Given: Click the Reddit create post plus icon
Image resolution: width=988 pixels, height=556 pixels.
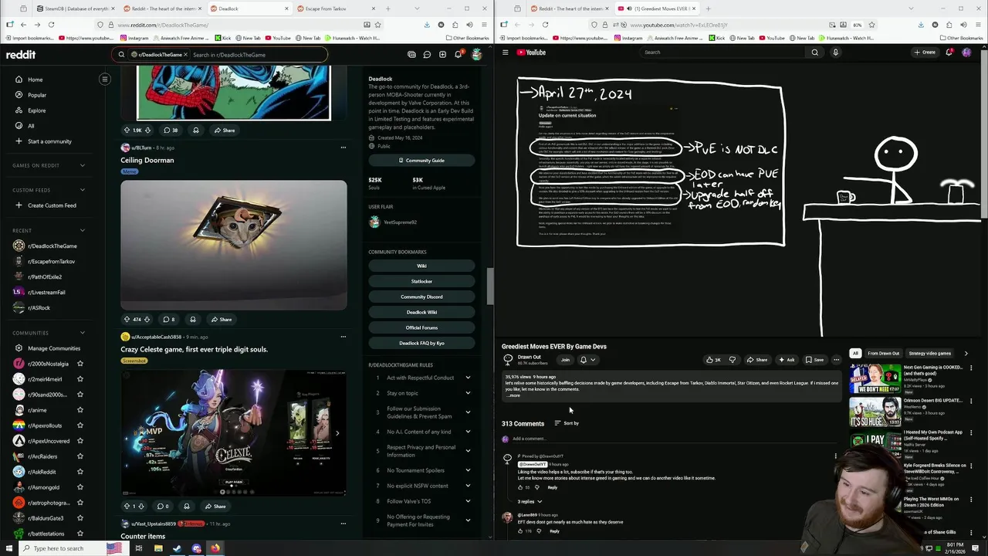Looking at the screenshot, I should pyautogui.click(x=442, y=55).
